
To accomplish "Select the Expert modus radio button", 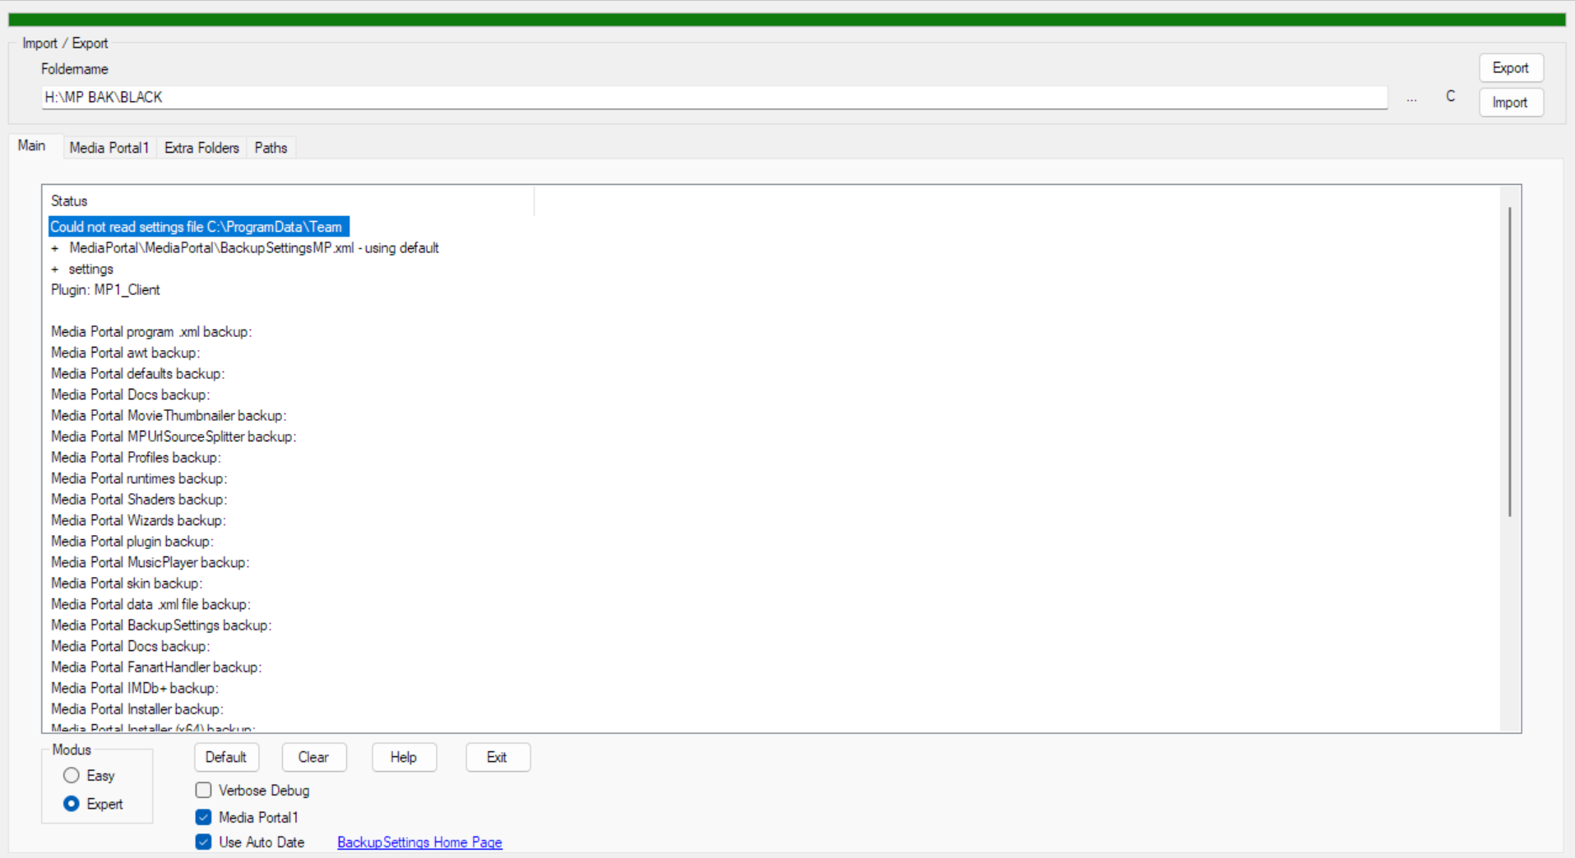I will point(72,804).
